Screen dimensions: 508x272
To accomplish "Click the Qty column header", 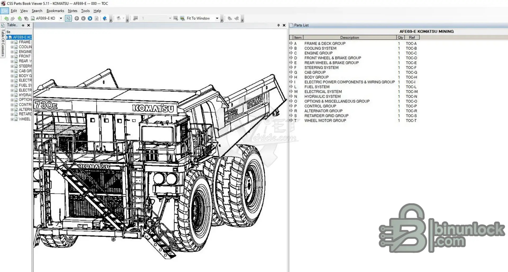I will (x=400, y=38).
